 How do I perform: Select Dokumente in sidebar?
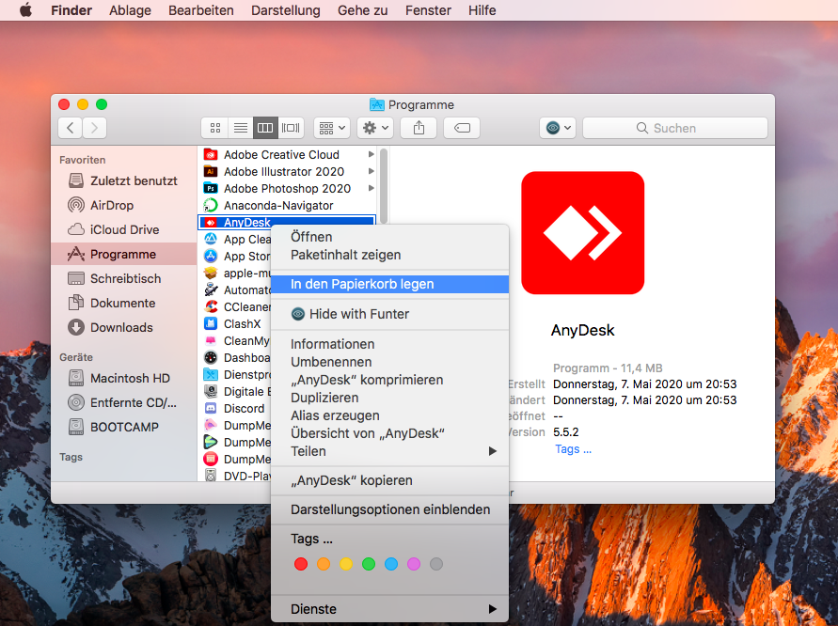(x=124, y=303)
